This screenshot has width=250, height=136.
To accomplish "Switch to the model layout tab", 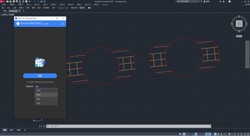I will pyautogui.click(x=5, y=130).
